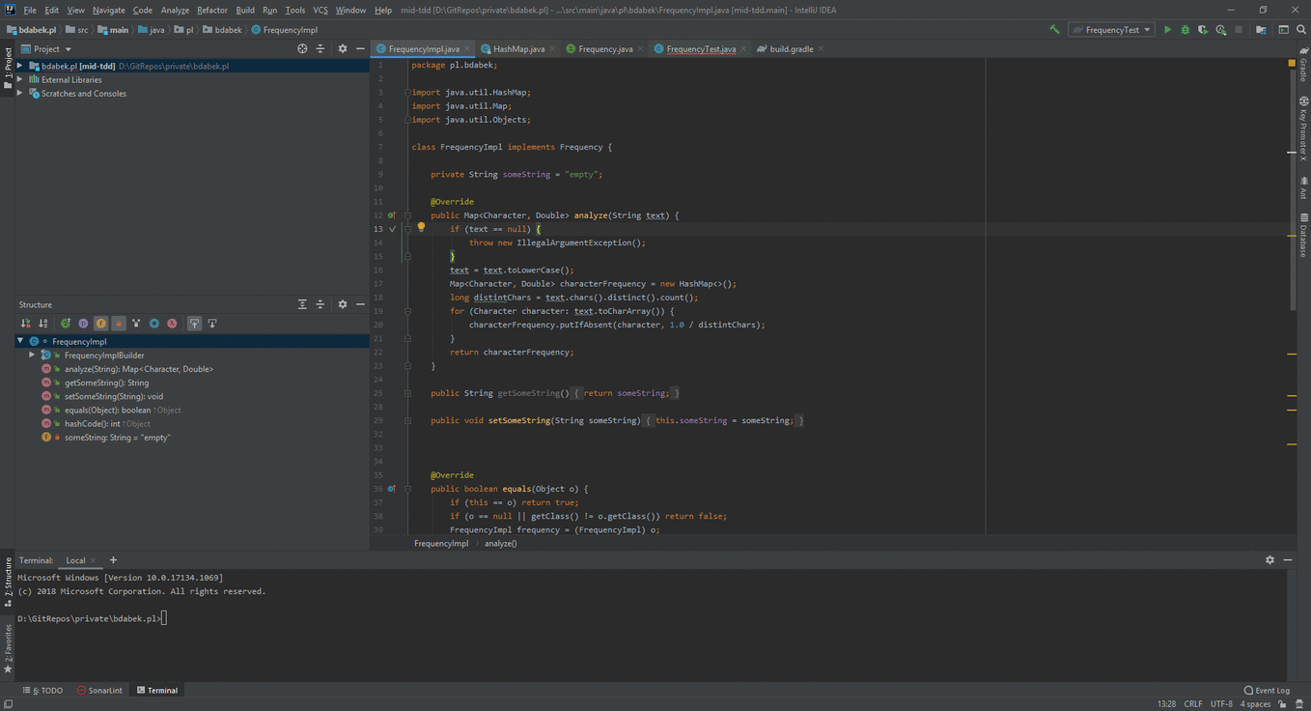Click the tool window quick-access icon in bottom-left corner
Viewport: 1311px width, 711px height.
[x=8, y=704]
